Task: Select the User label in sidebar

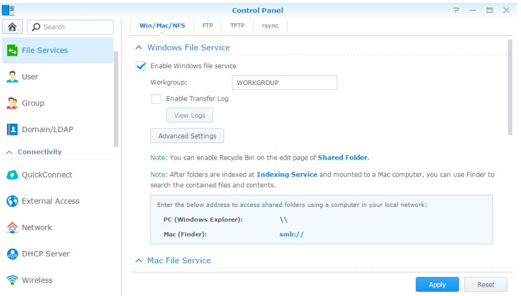Action: [x=30, y=76]
